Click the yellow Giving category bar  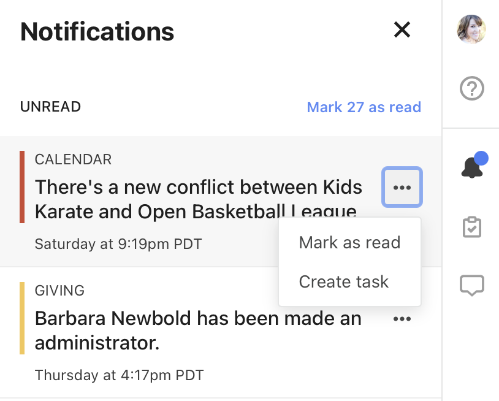coord(22,318)
